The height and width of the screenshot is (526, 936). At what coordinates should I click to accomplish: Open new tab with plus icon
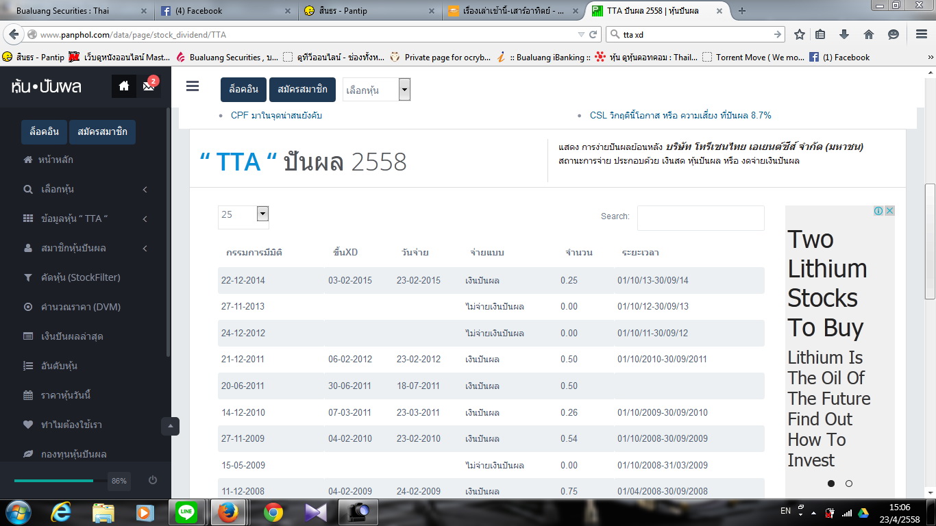pyautogui.click(x=742, y=10)
